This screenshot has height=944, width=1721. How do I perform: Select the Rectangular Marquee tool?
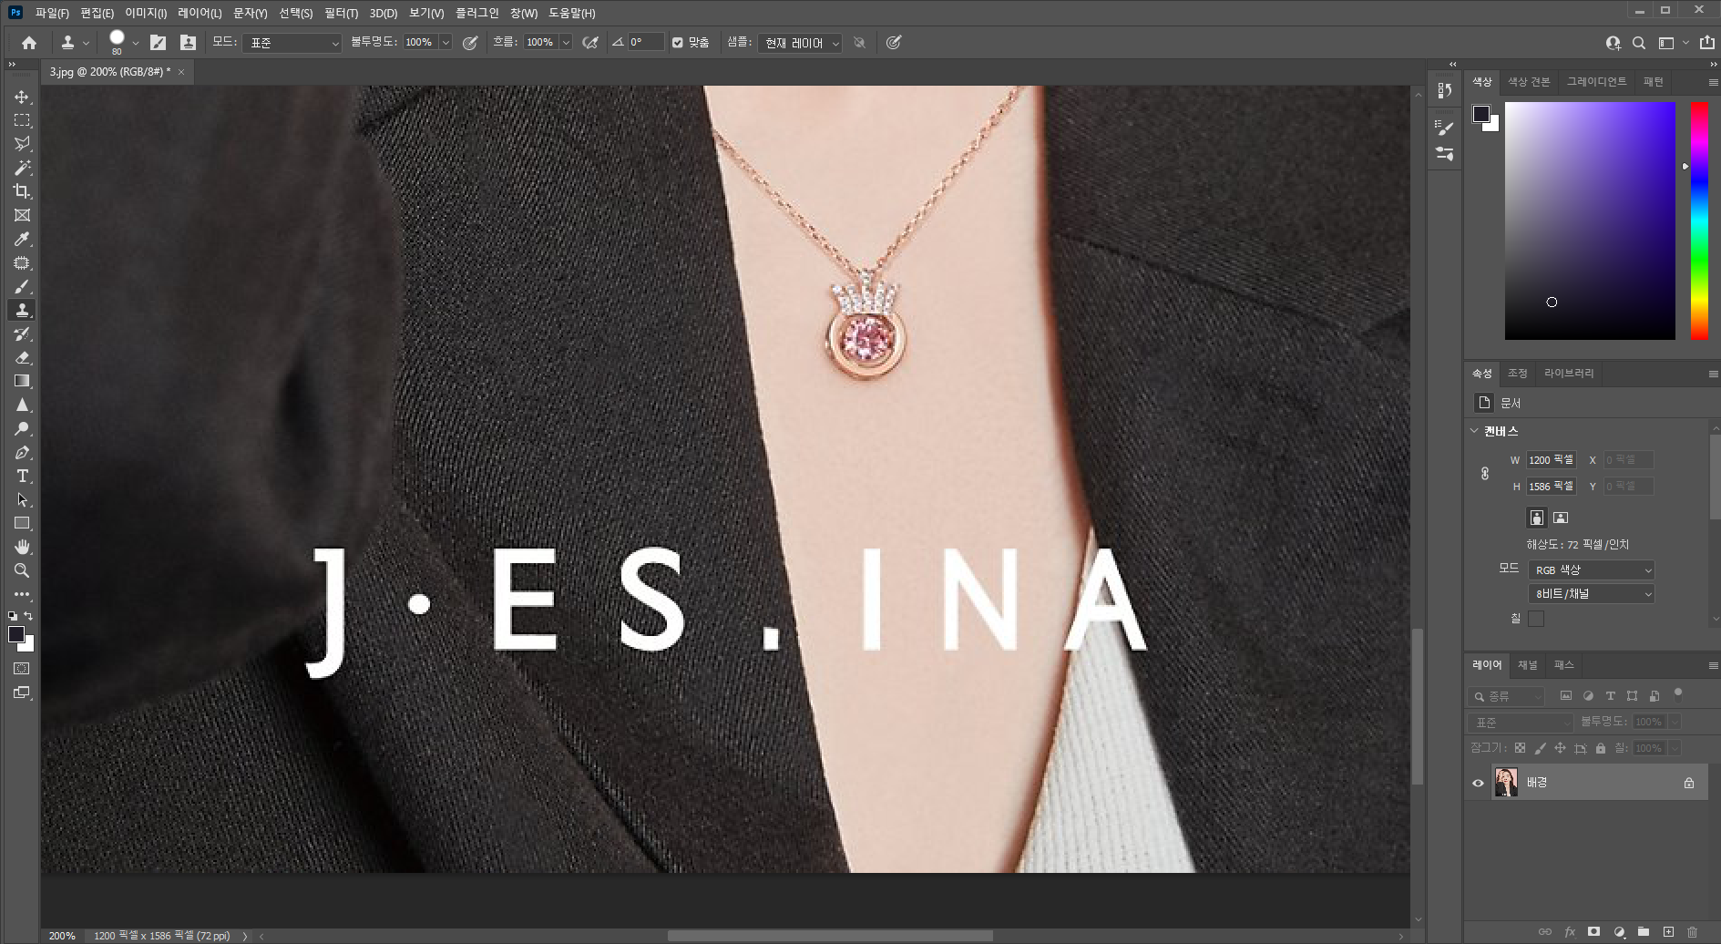pos(22,120)
